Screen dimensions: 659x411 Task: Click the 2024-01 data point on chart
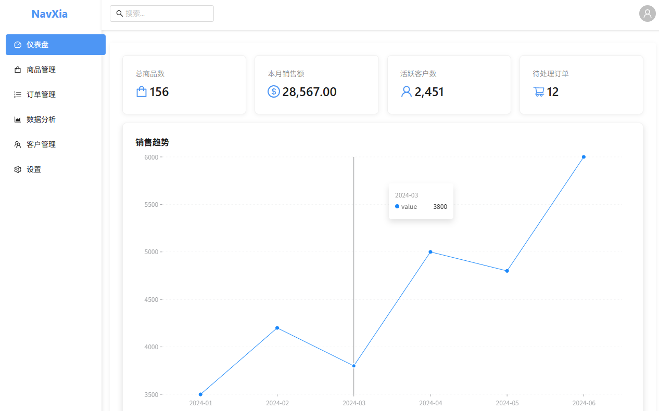200,394
